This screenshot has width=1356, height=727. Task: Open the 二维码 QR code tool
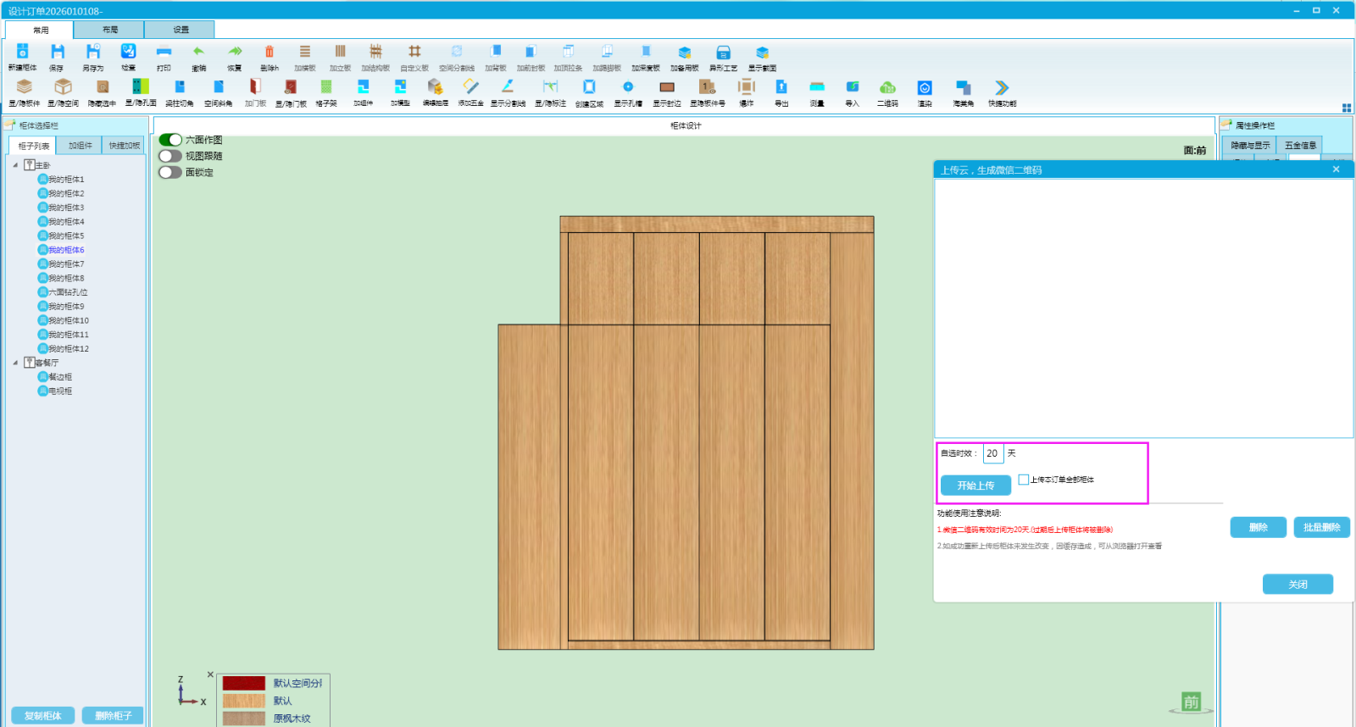[x=887, y=87]
